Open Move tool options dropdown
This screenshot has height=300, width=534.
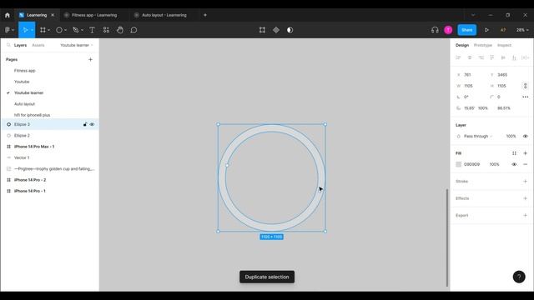tap(32, 30)
